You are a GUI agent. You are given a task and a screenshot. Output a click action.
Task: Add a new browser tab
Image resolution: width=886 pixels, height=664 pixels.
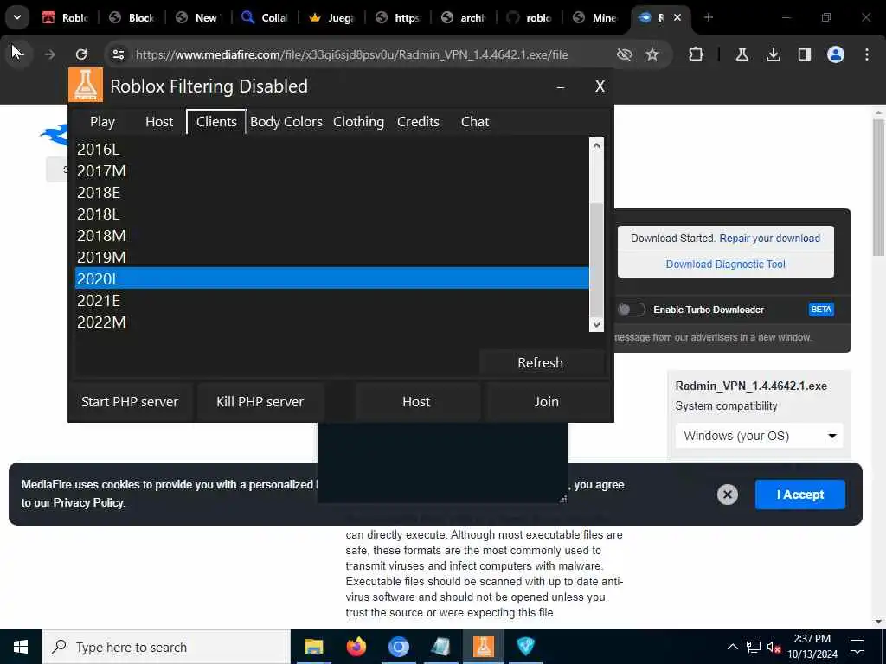(x=709, y=17)
